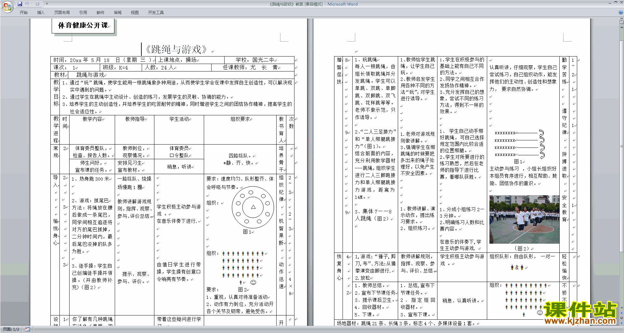The width and height of the screenshot is (624, 333).
Task: Click the vertical scrollbar down arrow
Action: click(x=622, y=308)
